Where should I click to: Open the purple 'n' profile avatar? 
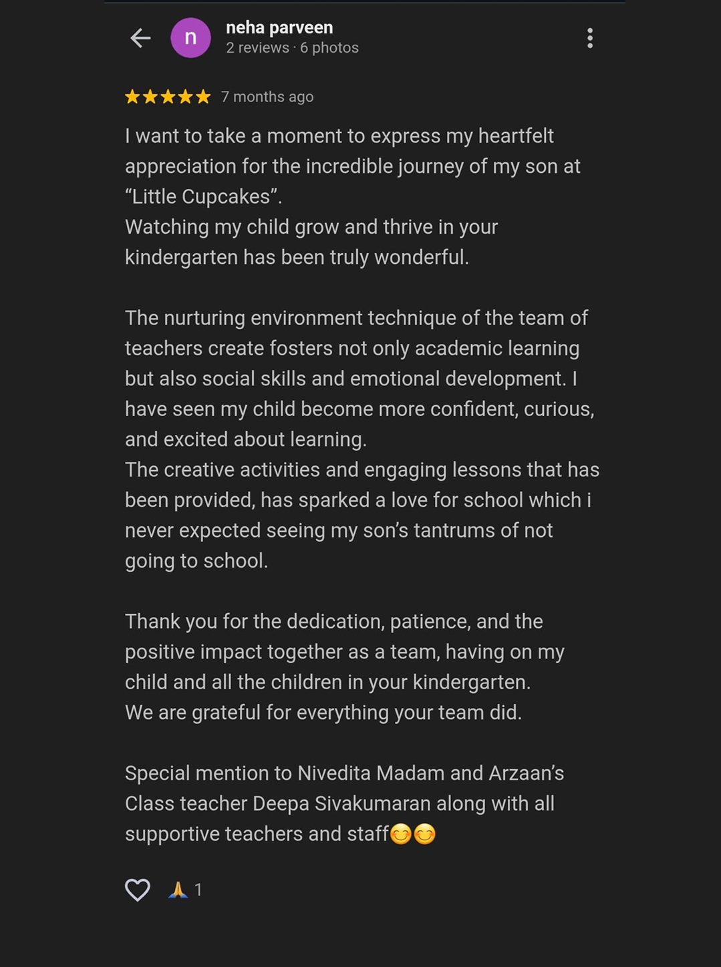(190, 37)
